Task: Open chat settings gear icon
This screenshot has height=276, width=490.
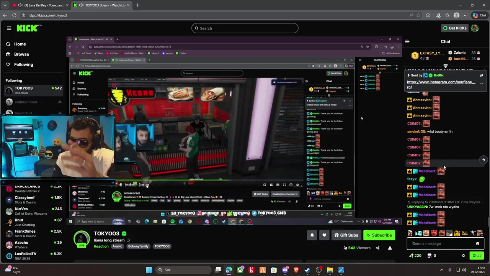Action: pyautogui.click(x=463, y=256)
